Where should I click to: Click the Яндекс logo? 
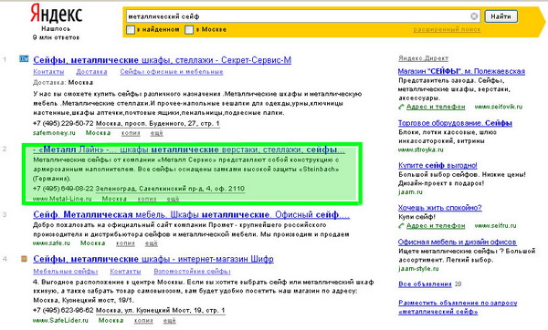pyautogui.click(x=56, y=14)
